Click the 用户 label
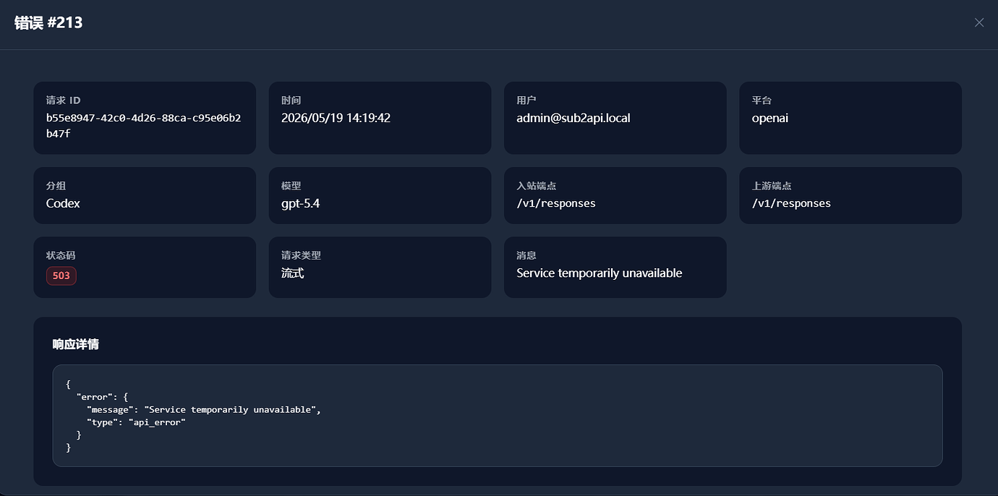Viewport: 998px width, 496px height. [526, 101]
